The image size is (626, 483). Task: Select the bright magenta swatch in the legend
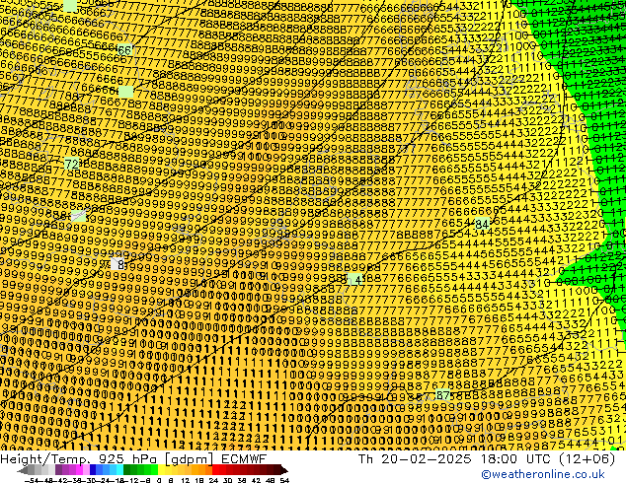coord(79,470)
